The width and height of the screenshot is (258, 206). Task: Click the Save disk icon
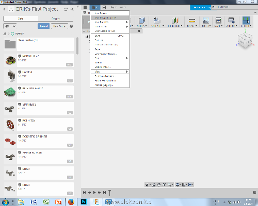pyautogui.click(x=104, y=7)
